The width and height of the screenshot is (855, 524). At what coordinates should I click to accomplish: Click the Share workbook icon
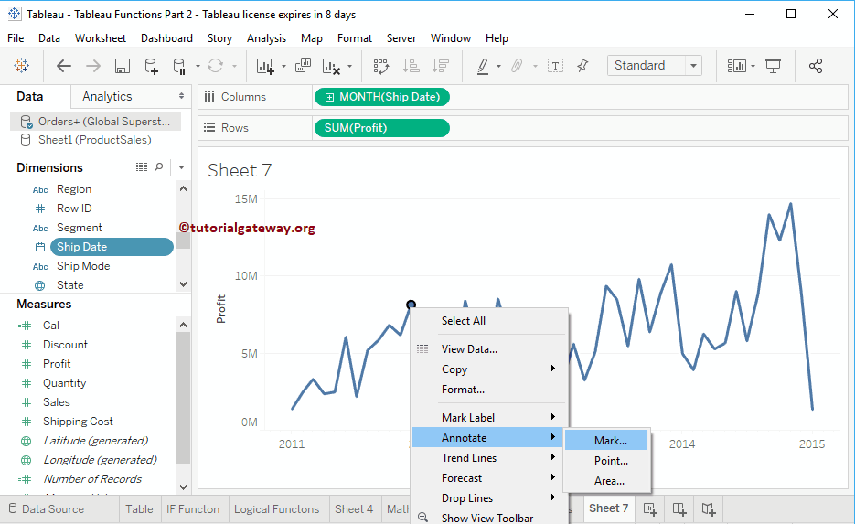click(x=816, y=66)
